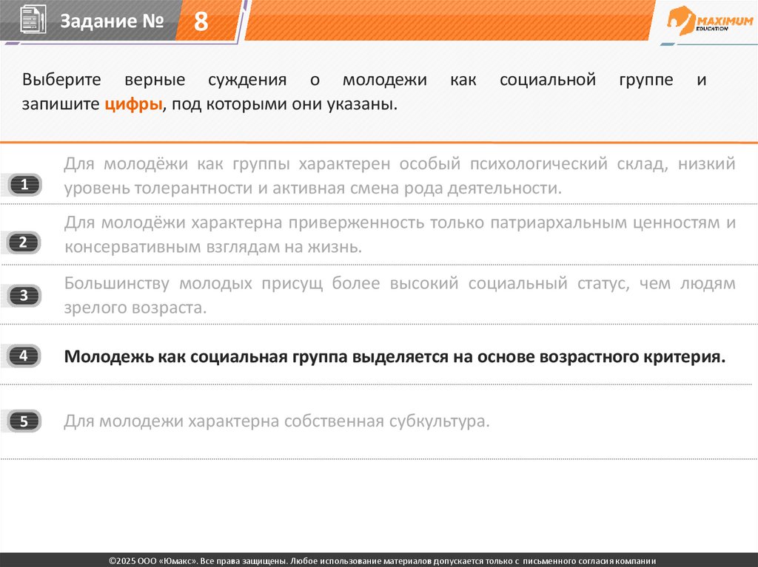
Task: Select the number 1 answer badge
Action: coord(24,186)
